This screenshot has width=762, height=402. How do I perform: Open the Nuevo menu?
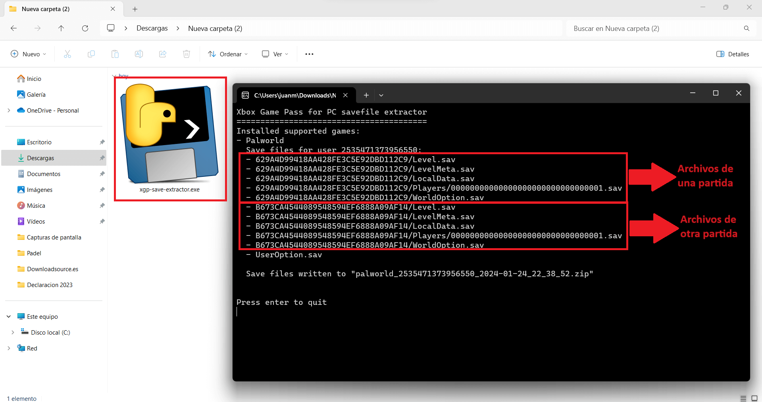tap(28, 54)
